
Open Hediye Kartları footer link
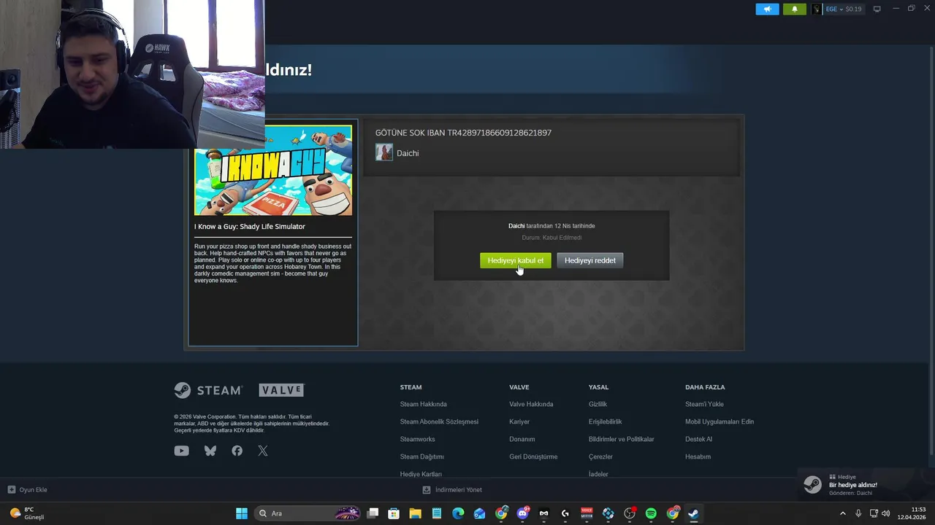[x=421, y=474]
